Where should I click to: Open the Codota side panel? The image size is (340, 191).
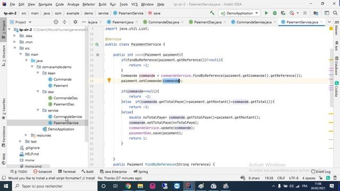(x=336, y=89)
